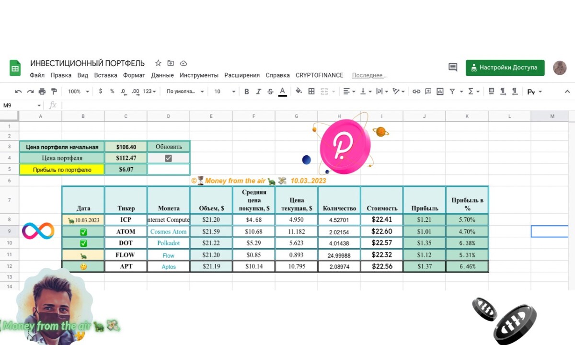Select column header H

click(339, 116)
